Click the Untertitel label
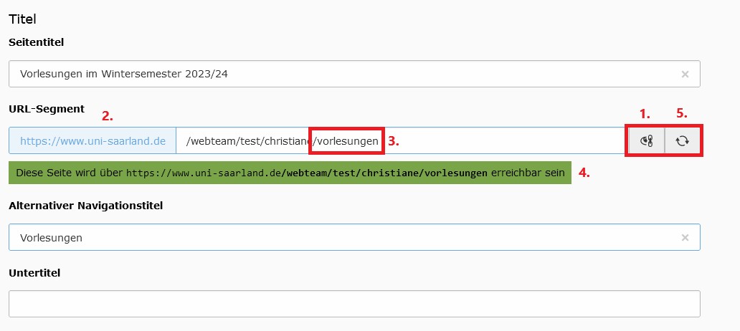 34,273
